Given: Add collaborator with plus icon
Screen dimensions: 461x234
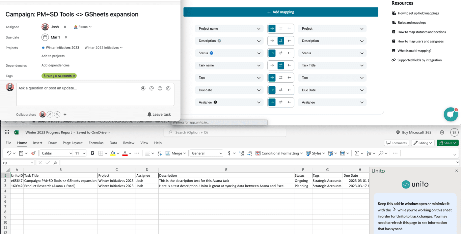Looking at the screenshot, I should tap(65, 114).
